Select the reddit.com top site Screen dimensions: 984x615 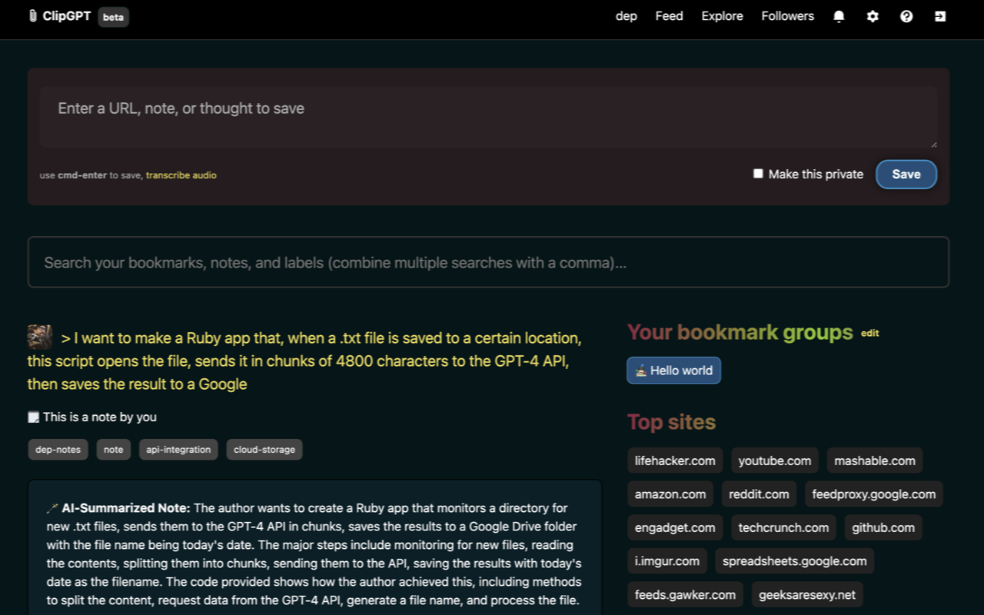click(x=759, y=494)
